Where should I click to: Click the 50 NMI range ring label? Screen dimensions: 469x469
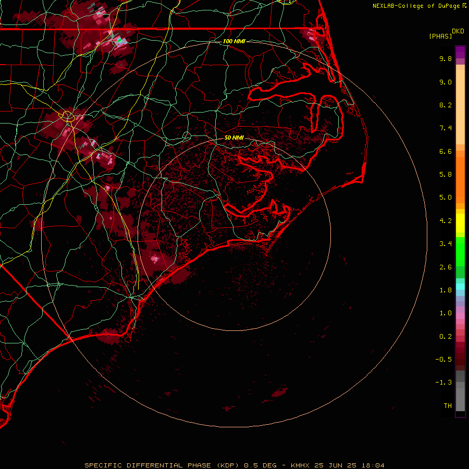tap(234, 138)
